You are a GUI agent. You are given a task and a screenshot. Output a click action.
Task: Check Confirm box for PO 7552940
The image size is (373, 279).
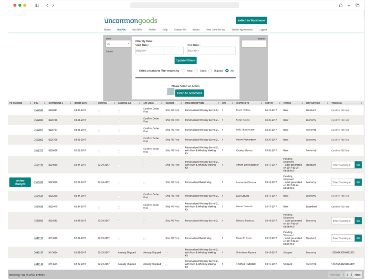pos(99,111)
